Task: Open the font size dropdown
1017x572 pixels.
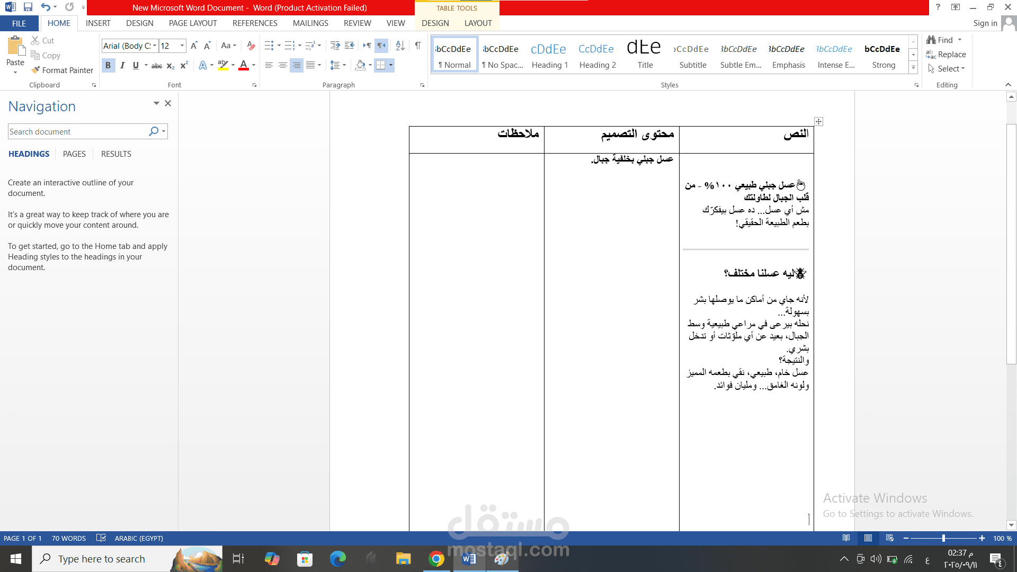Action: 182,46
